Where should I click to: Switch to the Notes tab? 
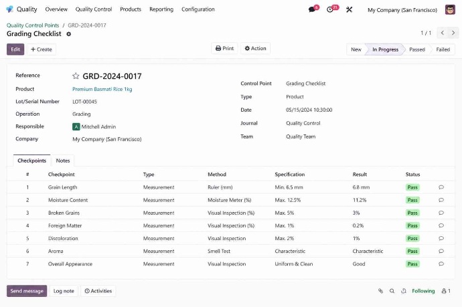click(x=63, y=161)
